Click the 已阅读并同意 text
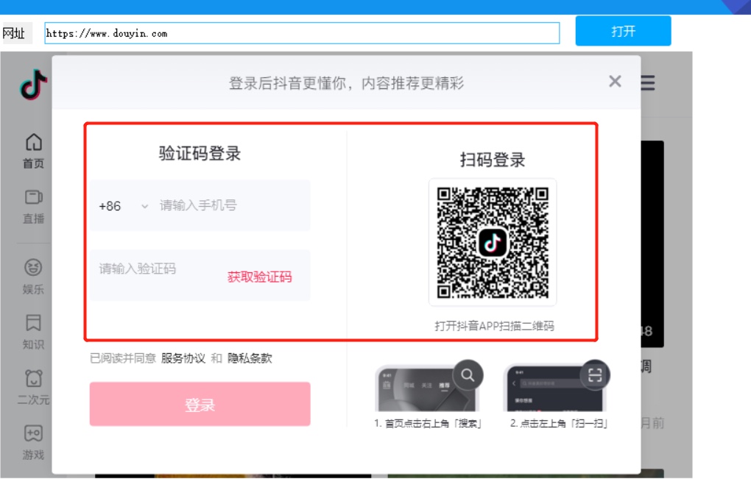751x479 pixels. coord(123,358)
